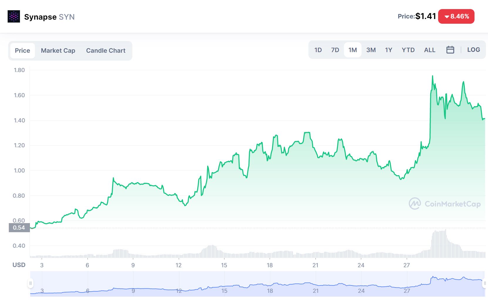
Task: Grab the right range slider handle
Action: [485, 283]
